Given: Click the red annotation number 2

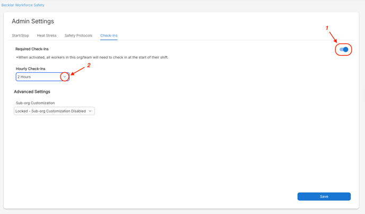Looking at the screenshot, I should [x=89, y=65].
